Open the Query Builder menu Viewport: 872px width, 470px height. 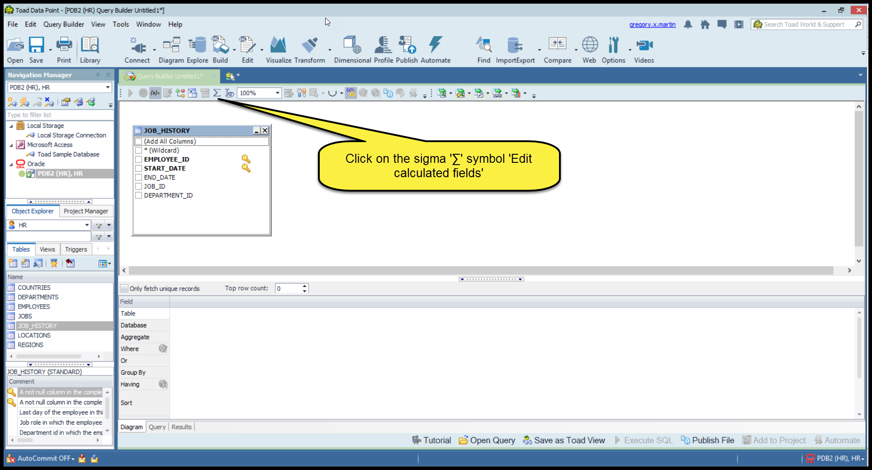pos(63,24)
